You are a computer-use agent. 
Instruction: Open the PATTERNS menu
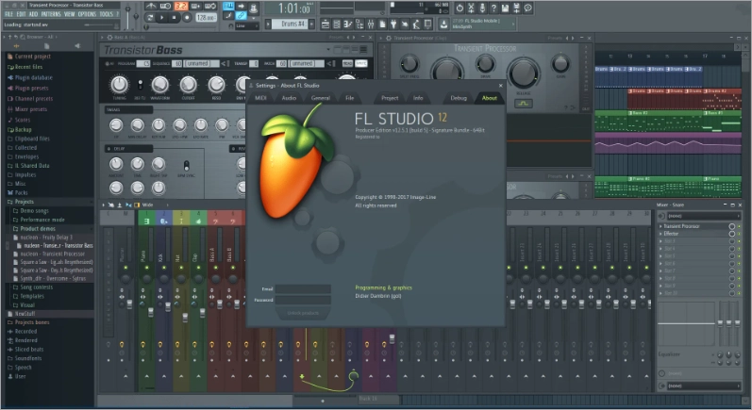click(51, 14)
